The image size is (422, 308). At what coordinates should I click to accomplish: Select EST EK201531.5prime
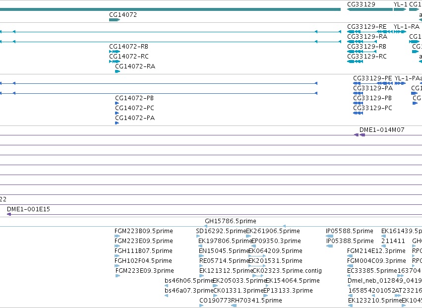(275, 261)
